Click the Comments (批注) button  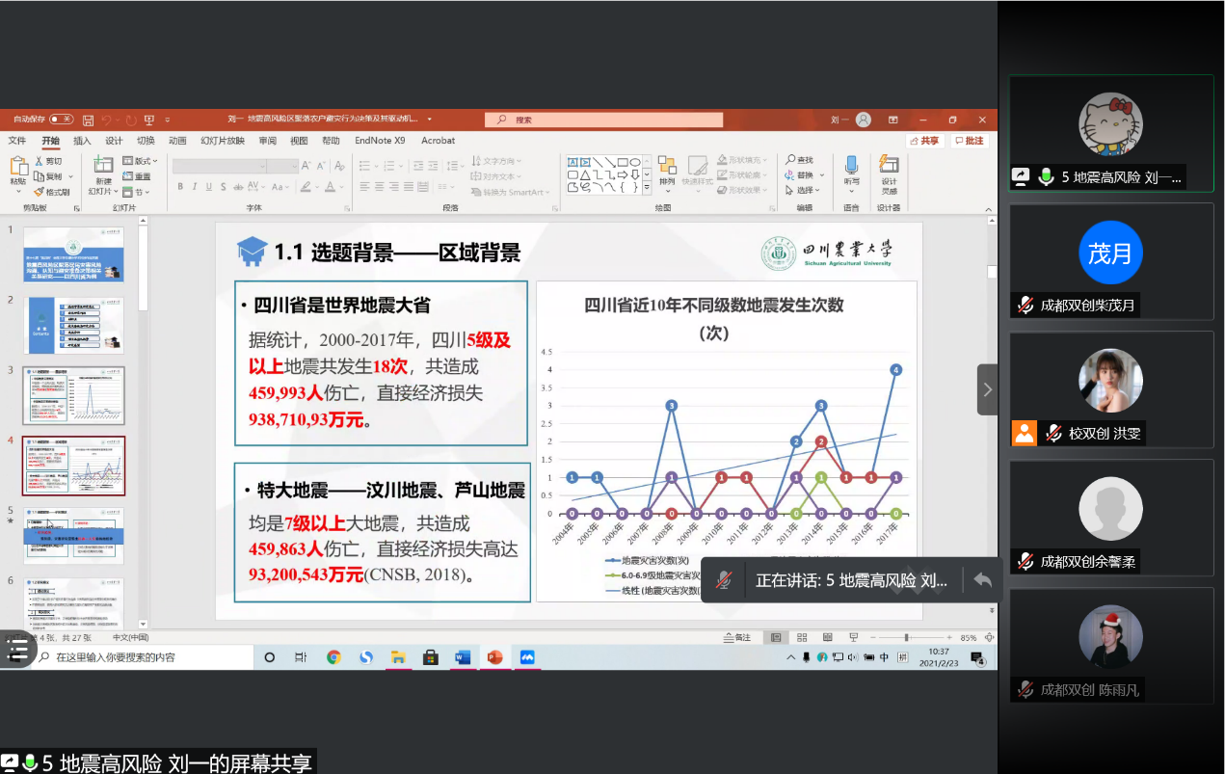click(970, 141)
